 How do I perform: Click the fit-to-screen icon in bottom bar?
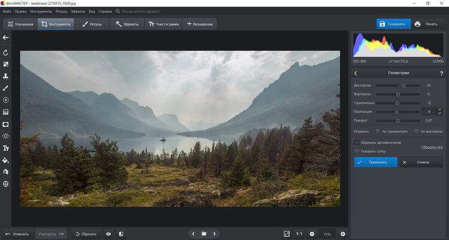coord(286,233)
